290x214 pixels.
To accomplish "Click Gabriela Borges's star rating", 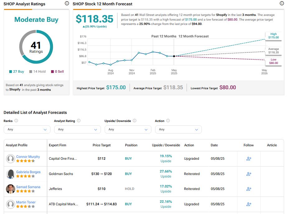I will tap(26, 176).
